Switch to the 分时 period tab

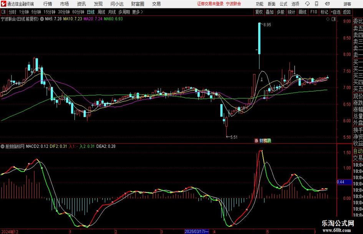click(x=12, y=12)
